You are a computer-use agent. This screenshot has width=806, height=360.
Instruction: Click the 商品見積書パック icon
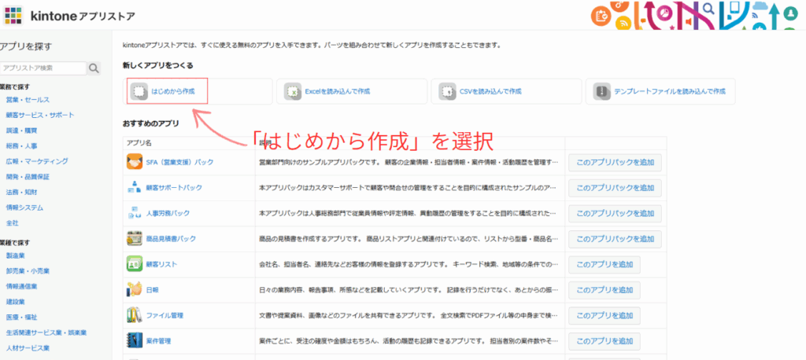point(134,239)
